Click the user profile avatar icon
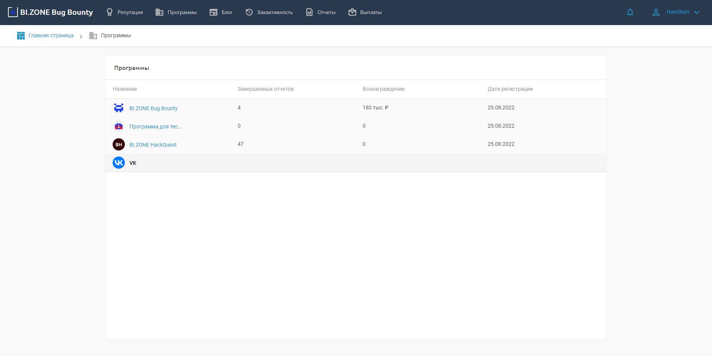This screenshot has height=356, width=712. click(x=656, y=12)
